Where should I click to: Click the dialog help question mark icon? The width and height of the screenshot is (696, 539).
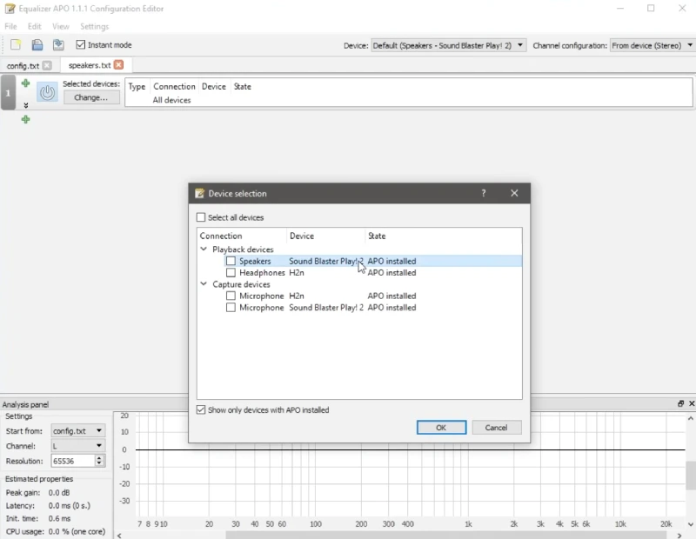pyautogui.click(x=484, y=194)
